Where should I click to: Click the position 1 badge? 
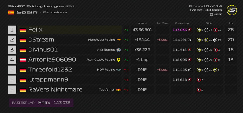click(12, 30)
